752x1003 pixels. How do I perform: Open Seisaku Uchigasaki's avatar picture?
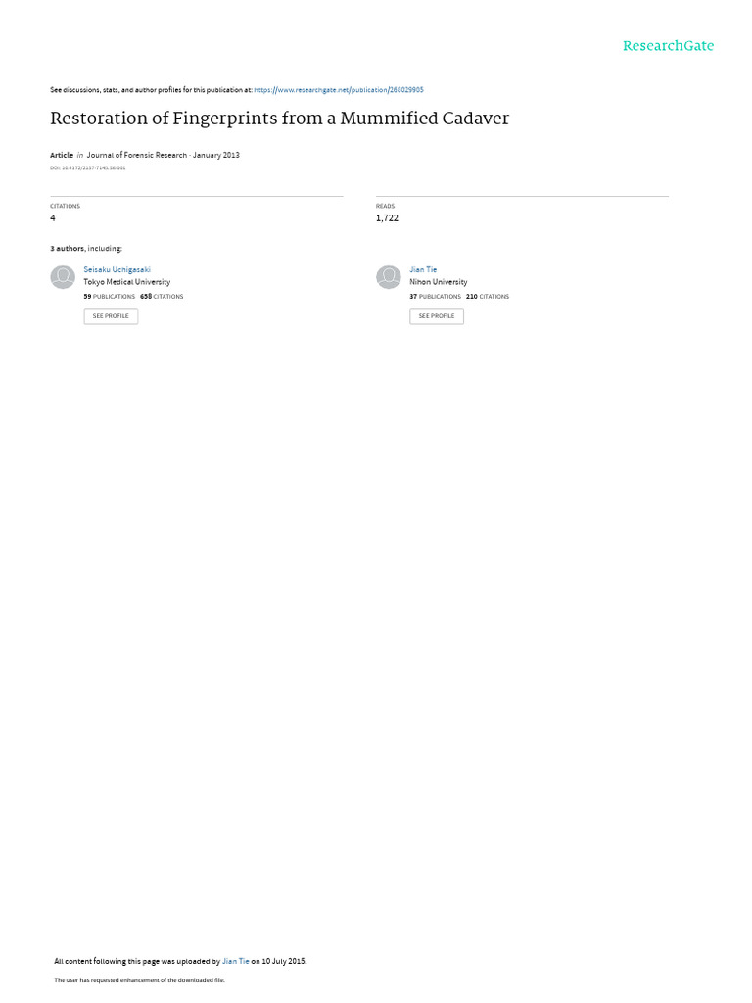pyautogui.click(x=63, y=277)
